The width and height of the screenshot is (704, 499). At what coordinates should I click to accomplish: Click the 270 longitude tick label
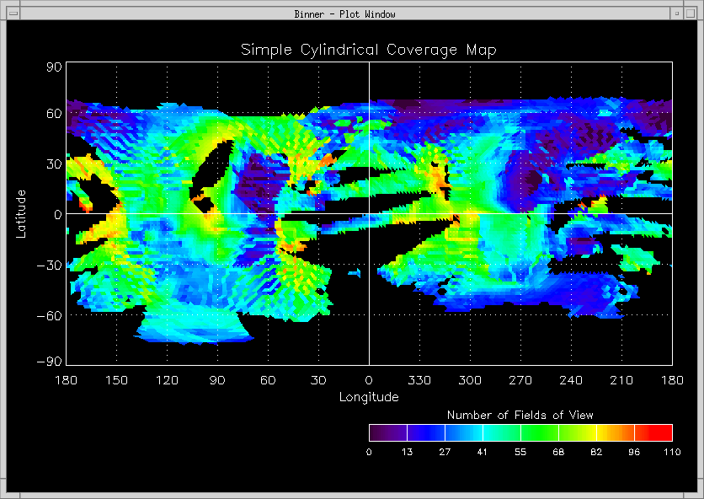coord(520,380)
